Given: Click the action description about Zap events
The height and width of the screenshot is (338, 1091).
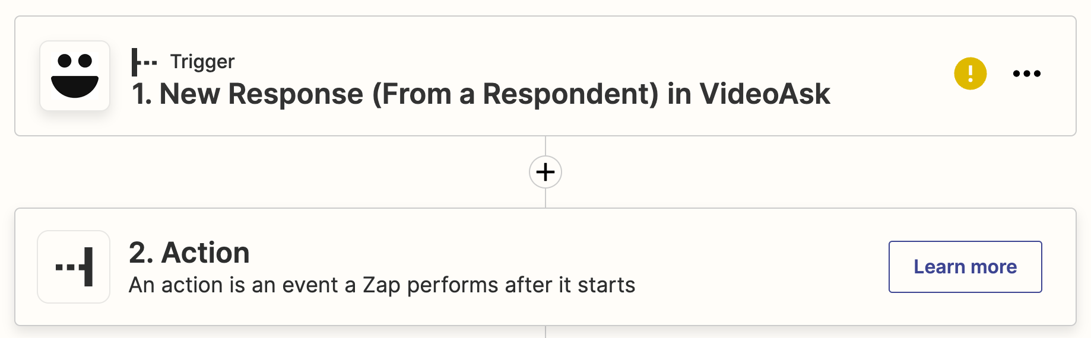Looking at the screenshot, I should (x=382, y=285).
